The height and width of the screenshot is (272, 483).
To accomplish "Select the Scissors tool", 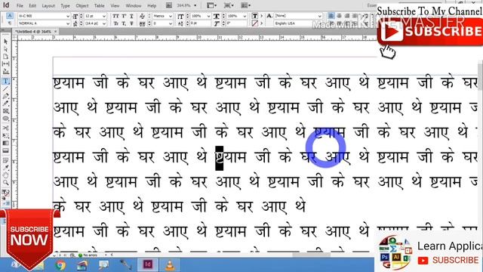I will (x=5, y=128).
